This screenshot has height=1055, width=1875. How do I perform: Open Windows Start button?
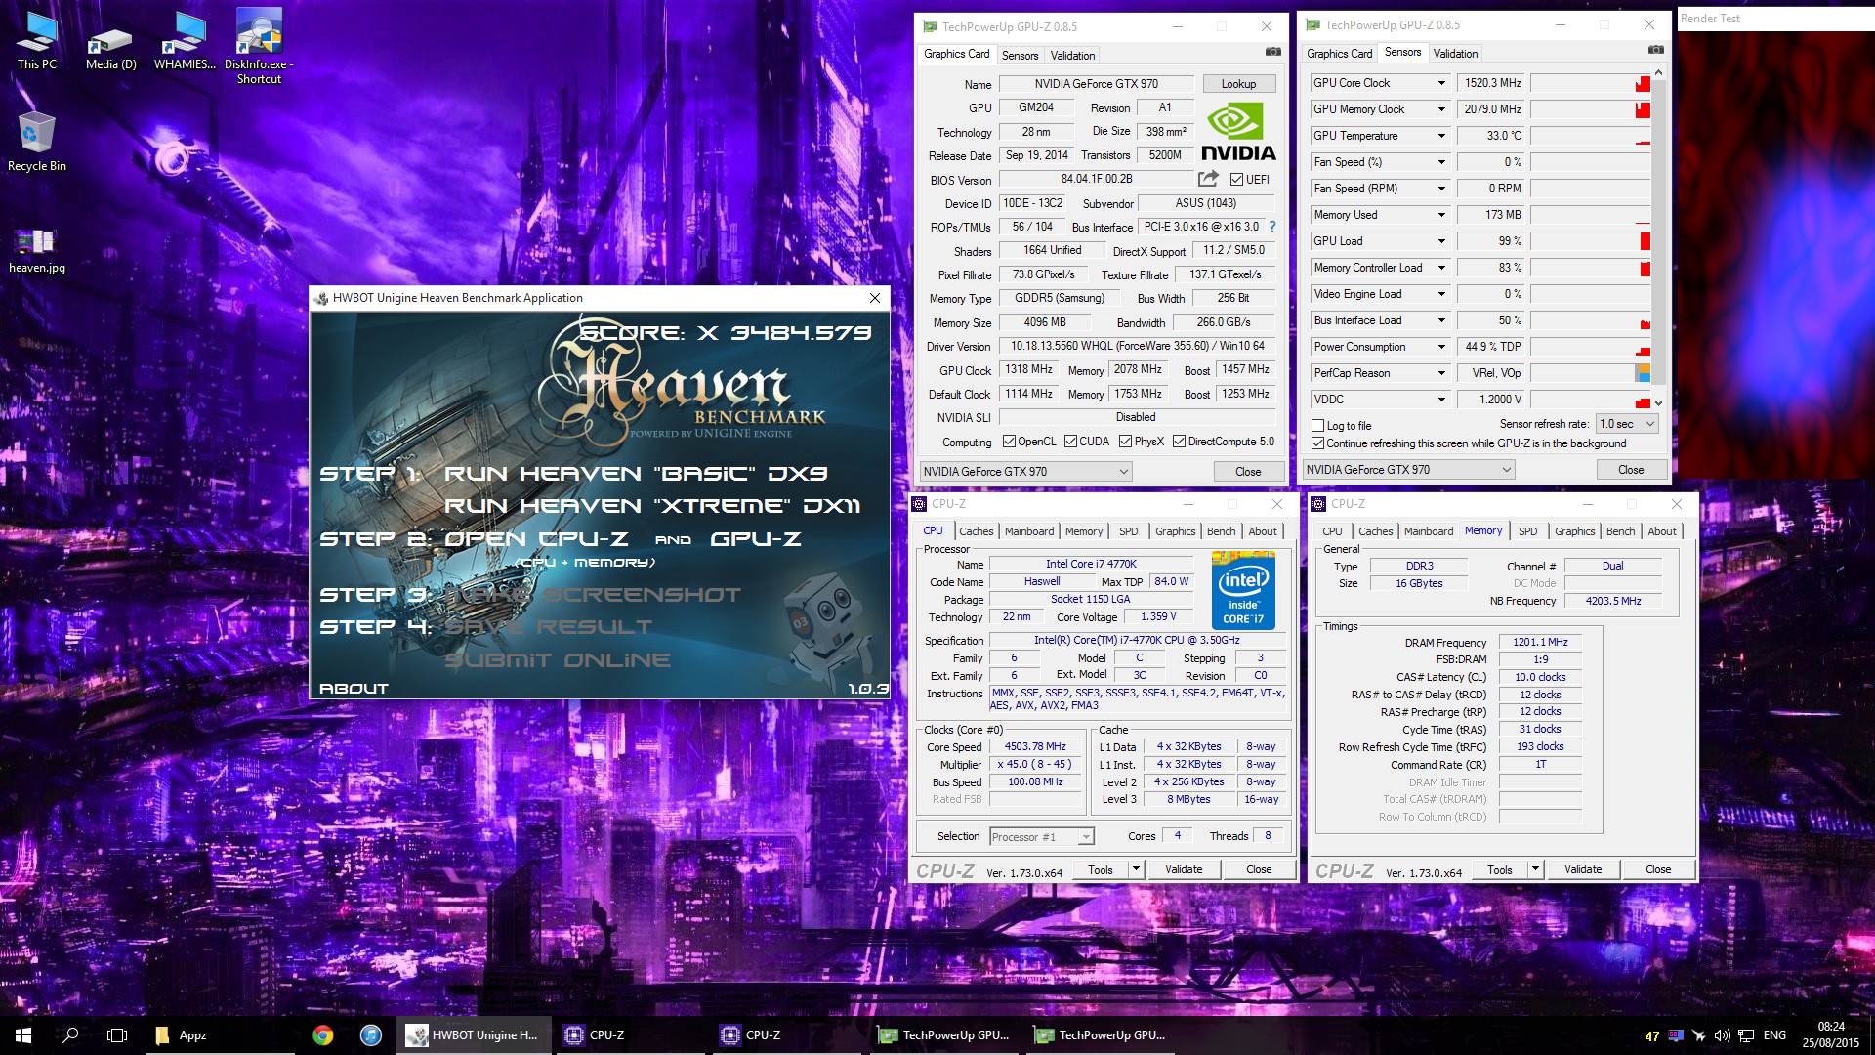23,1035
